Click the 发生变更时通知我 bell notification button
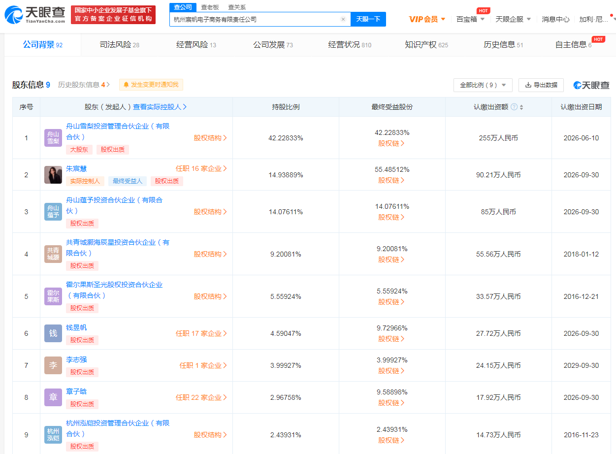This screenshot has width=616, height=454. [x=151, y=85]
